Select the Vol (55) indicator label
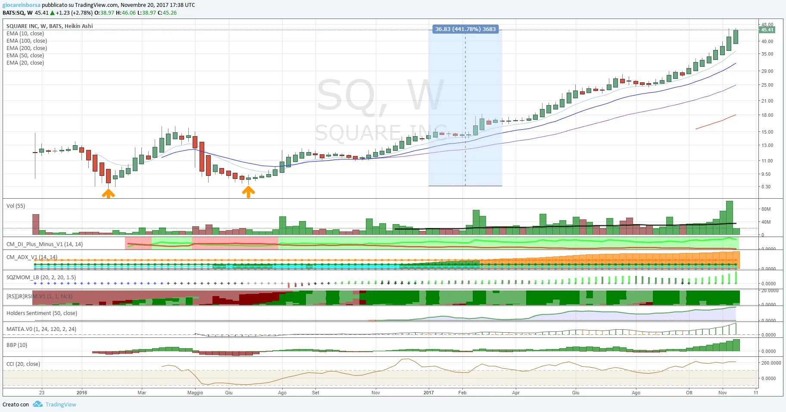786x412 pixels. 16,206
